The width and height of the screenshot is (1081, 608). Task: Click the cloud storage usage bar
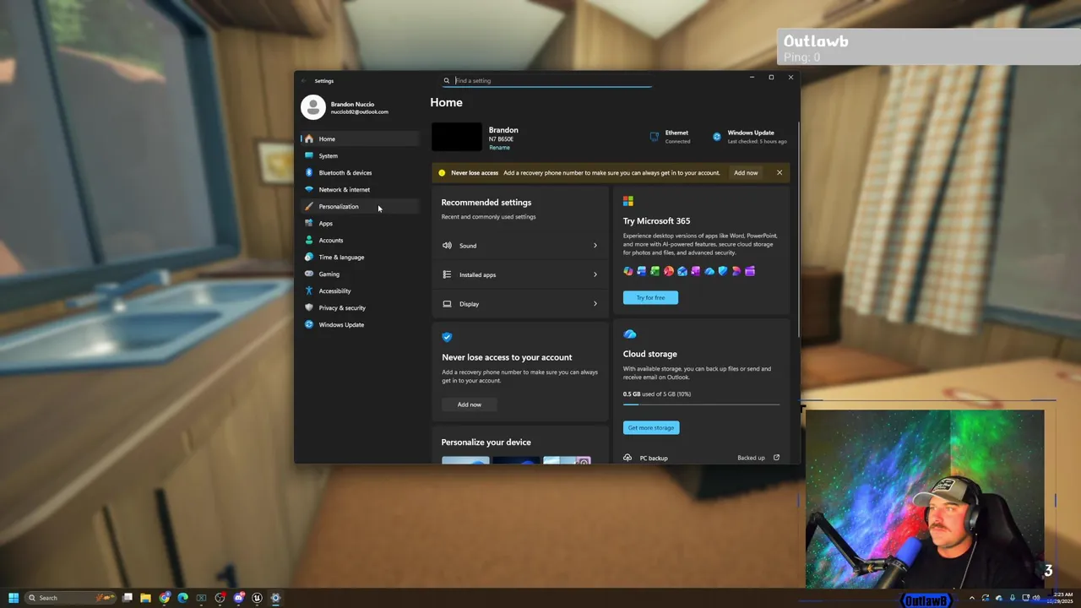click(701, 404)
